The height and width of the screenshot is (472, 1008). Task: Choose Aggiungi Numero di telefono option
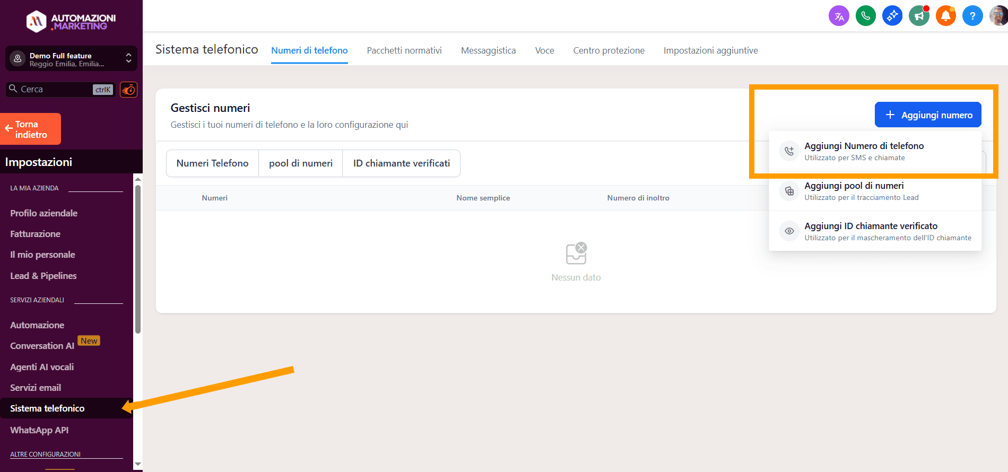875,151
